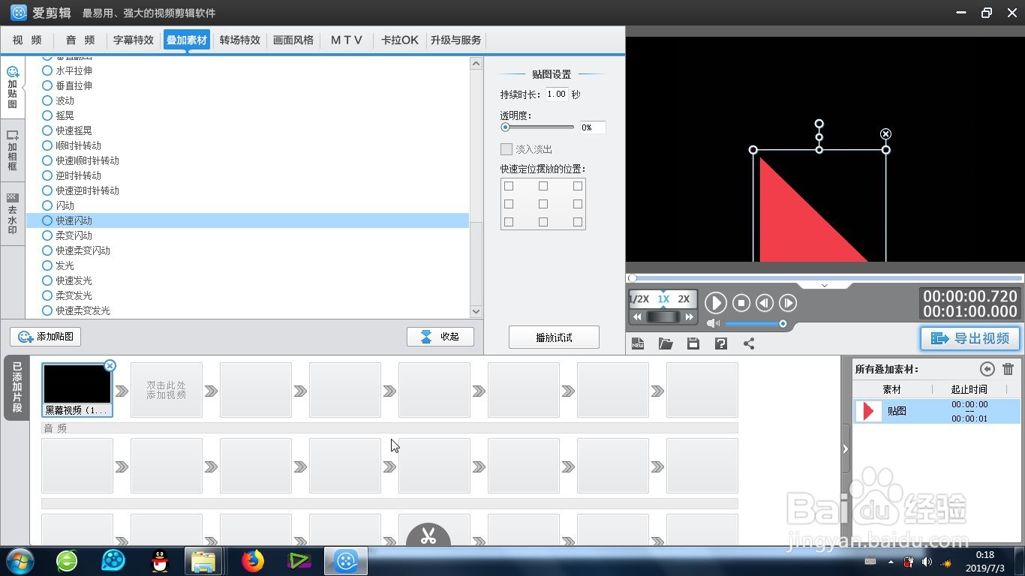Save the project with the diskette icon
1025x576 pixels.
coord(693,343)
